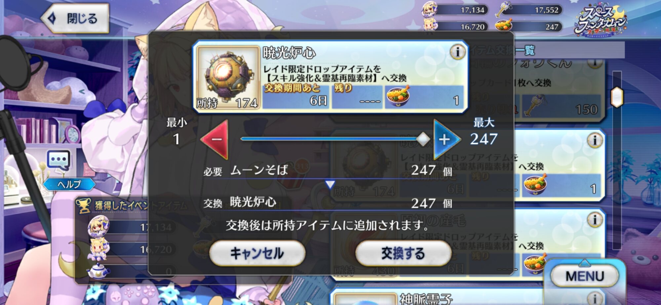This screenshot has height=305, width=661.
Task: Confirm with the 交換する button
Action: coord(403,253)
